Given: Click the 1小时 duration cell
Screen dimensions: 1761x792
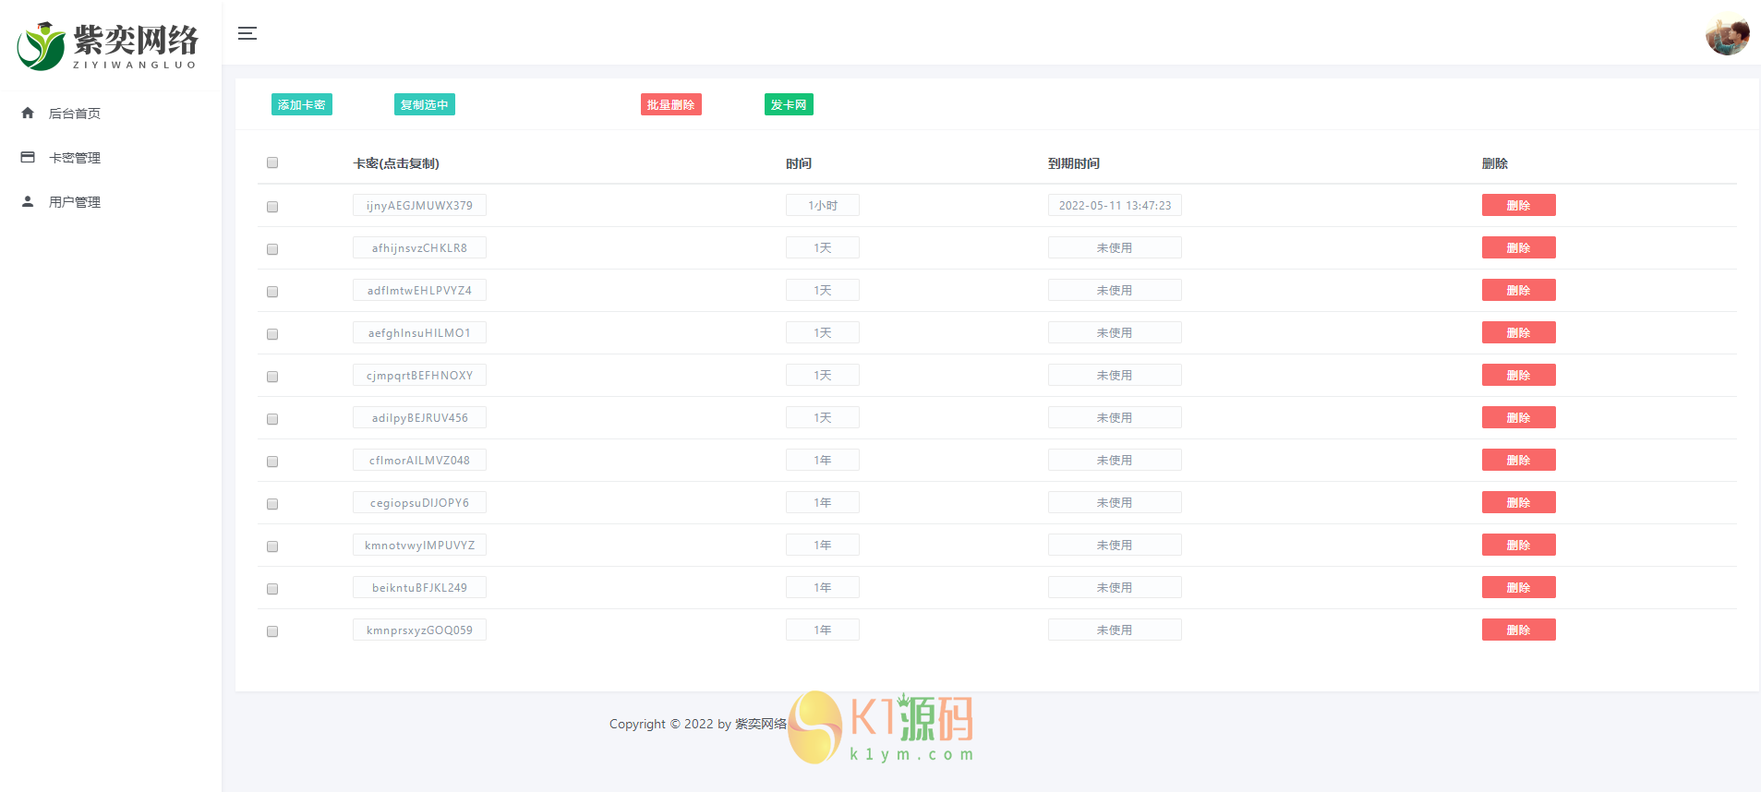Looking at the screenshot, I should (x=823, y=205).
